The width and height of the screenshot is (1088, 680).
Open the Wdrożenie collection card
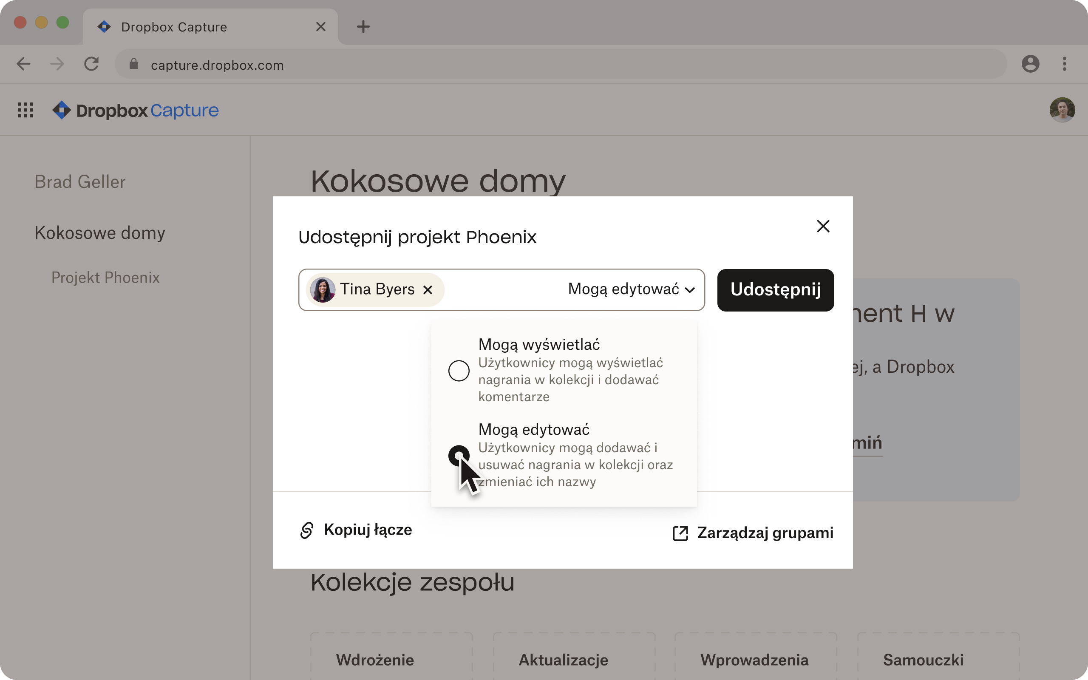391,657
